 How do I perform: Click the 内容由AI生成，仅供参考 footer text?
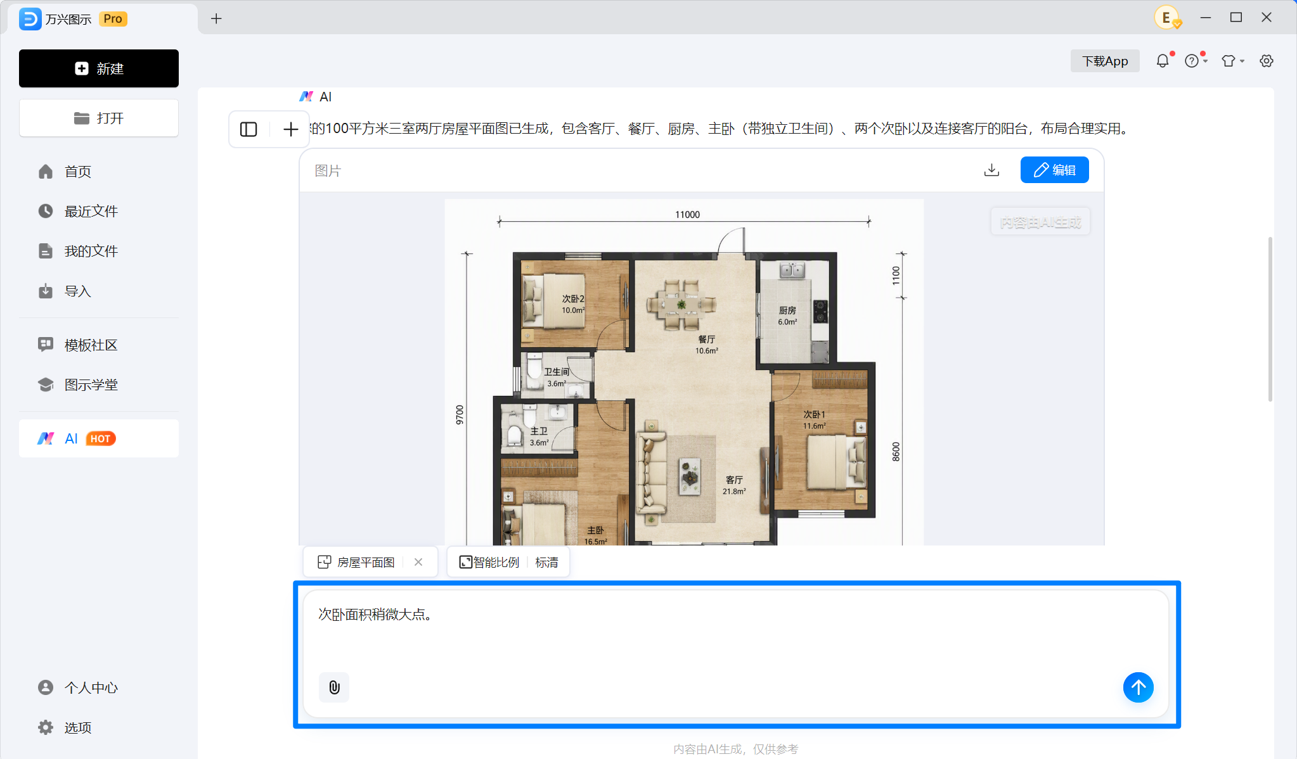point(735,749)
